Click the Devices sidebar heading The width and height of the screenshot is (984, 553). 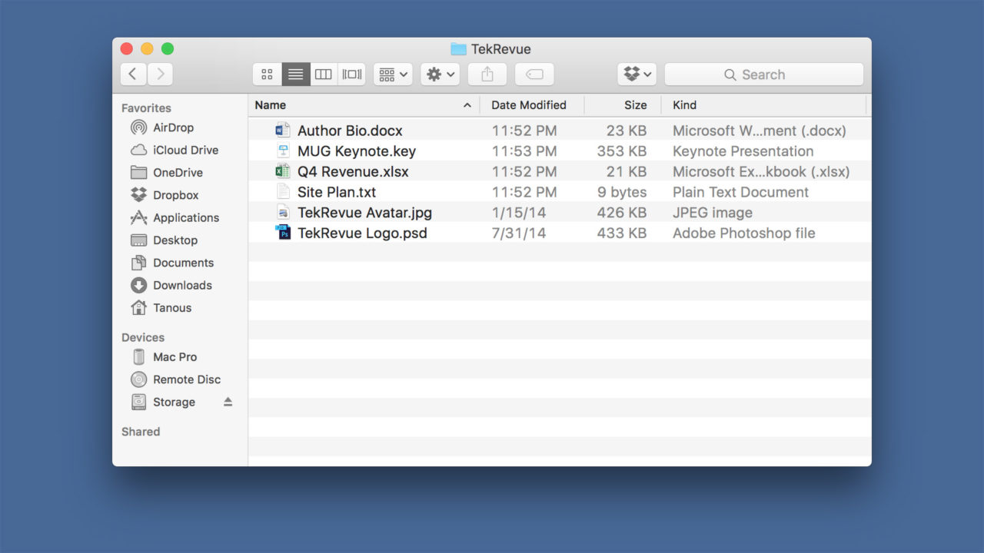(143, 337)
